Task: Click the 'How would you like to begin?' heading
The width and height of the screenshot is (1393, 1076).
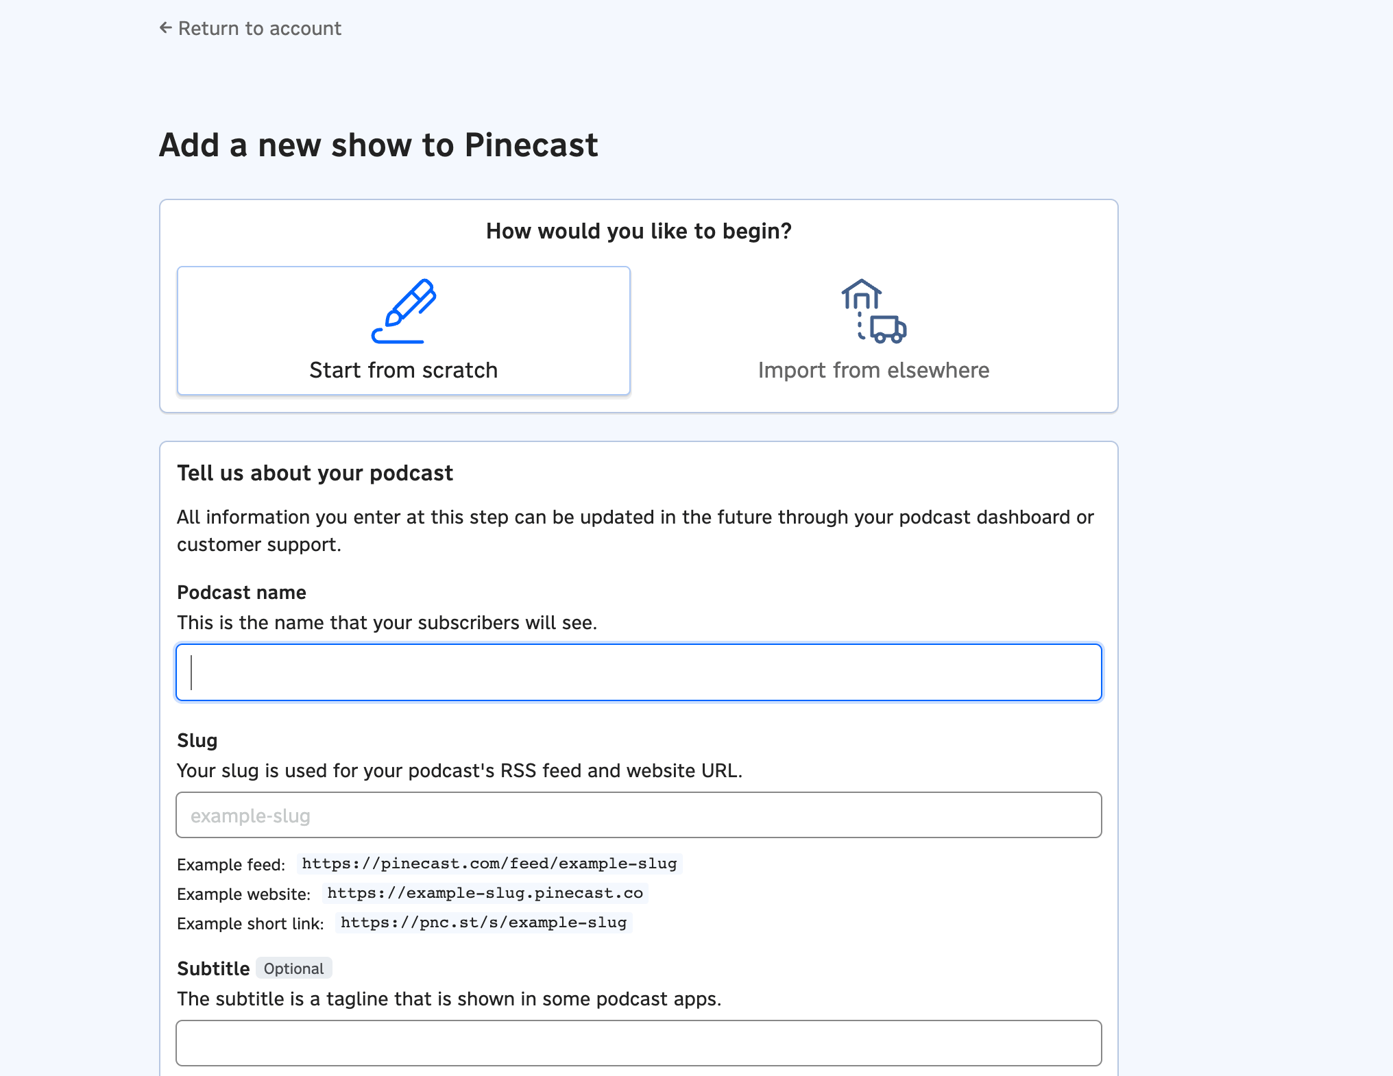Action: click(638, 231)
